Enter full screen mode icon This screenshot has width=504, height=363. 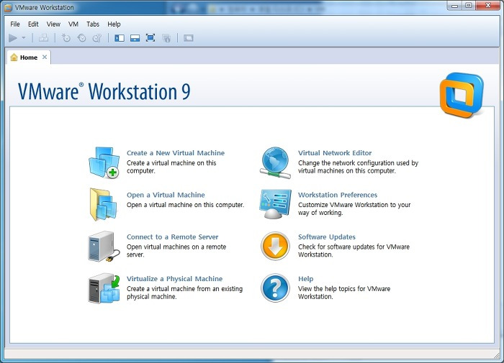(x=150, y=38)
